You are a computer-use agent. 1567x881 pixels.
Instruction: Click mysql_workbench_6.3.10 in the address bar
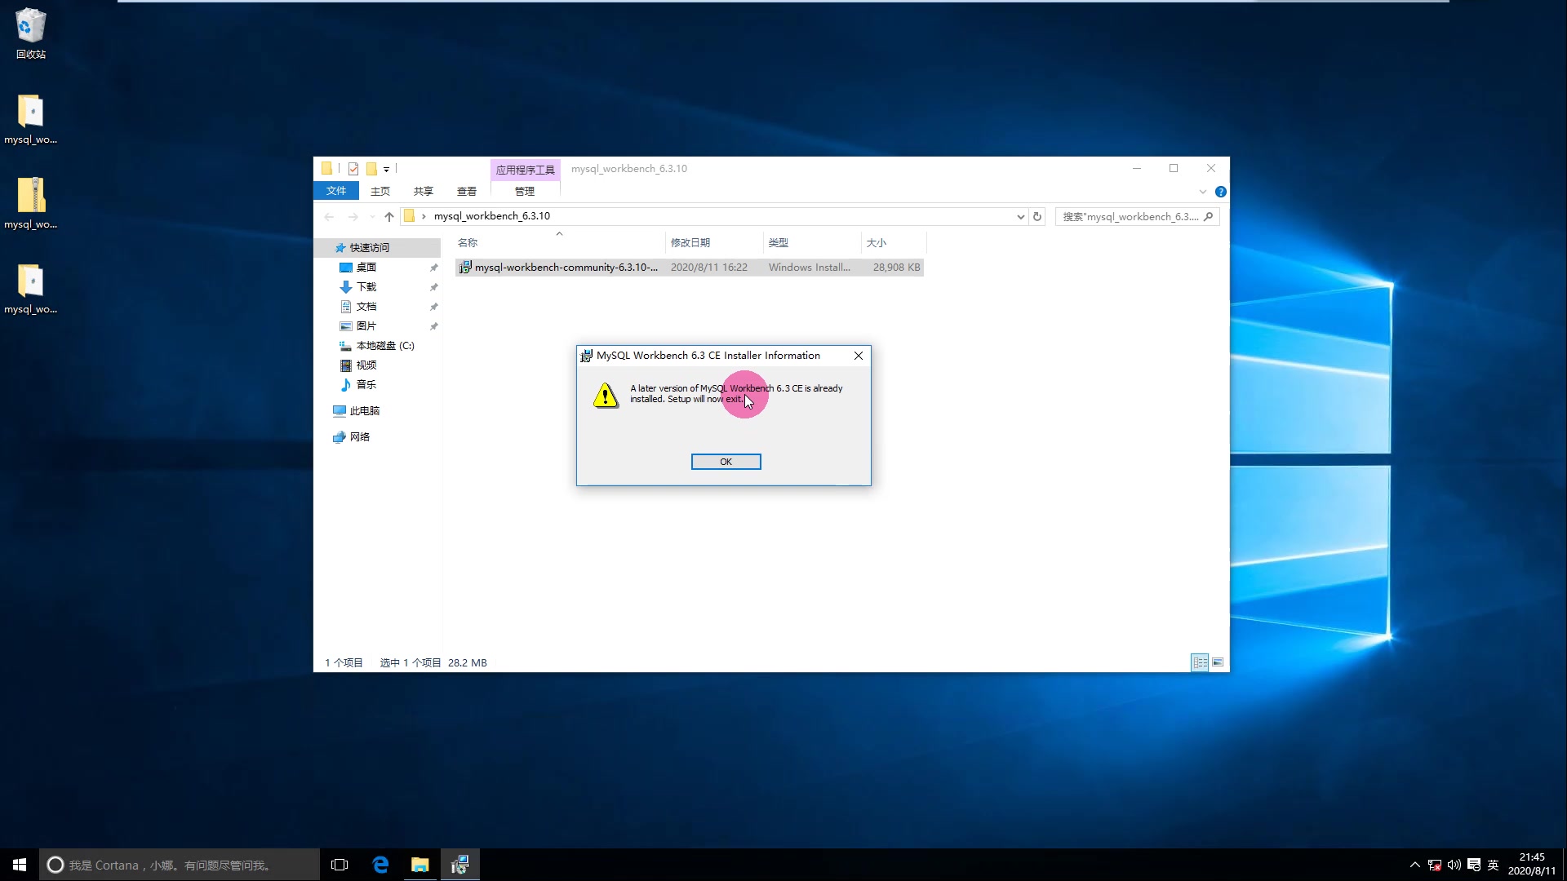click(492, 216)
